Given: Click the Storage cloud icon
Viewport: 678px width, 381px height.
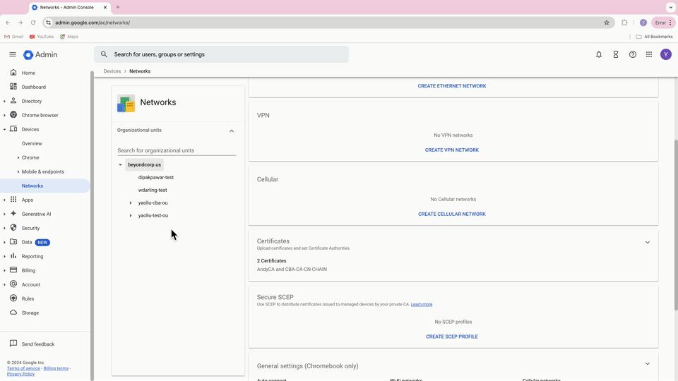Looking at the screenshot, I should coord(13,313).
